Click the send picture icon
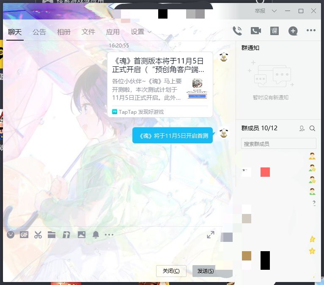Viewport: 324px width, 285px height. [81, 235]
